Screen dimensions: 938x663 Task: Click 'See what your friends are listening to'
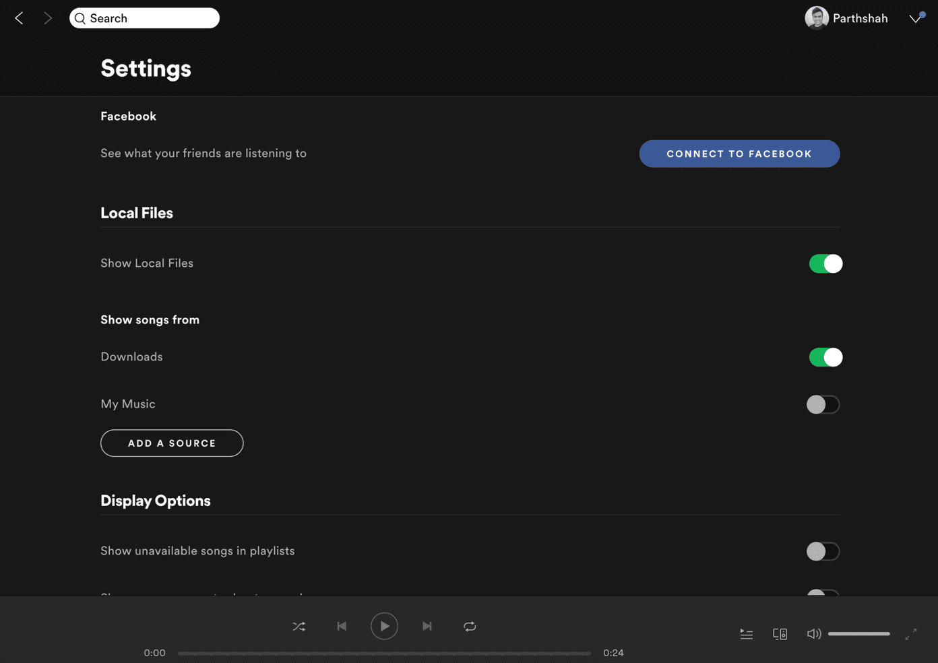coord(204,154)
